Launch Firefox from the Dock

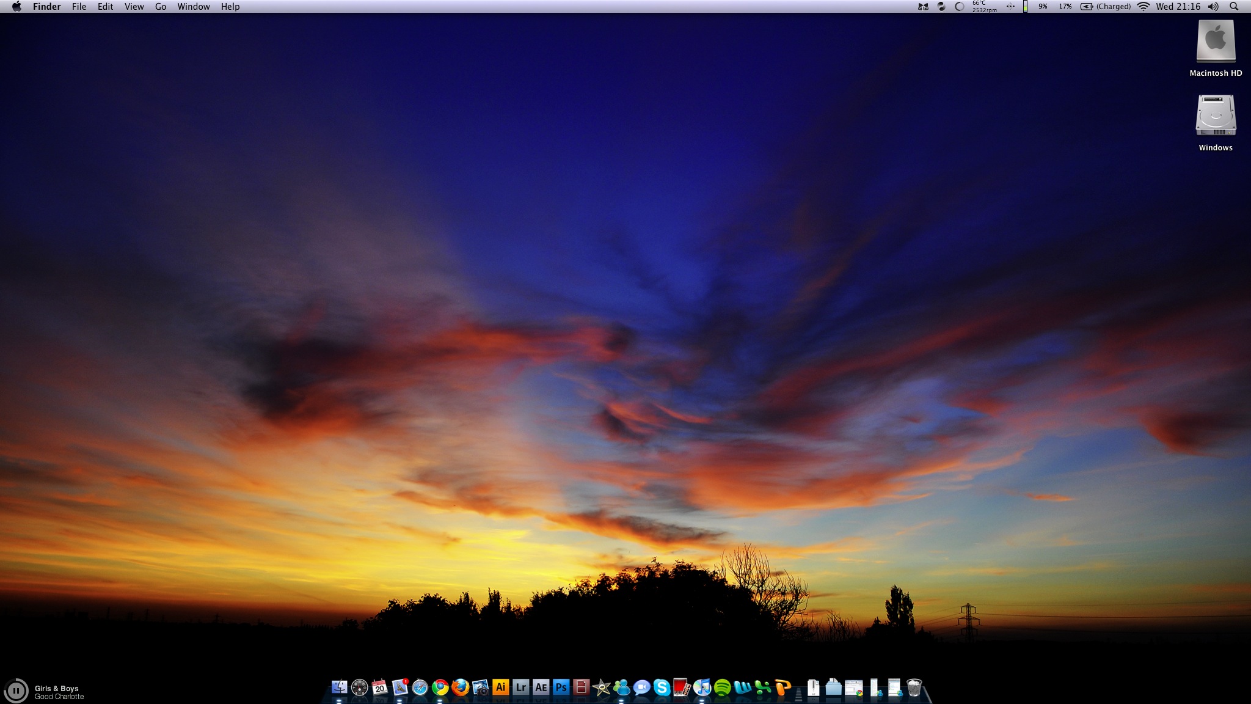[x=461, y=687]
